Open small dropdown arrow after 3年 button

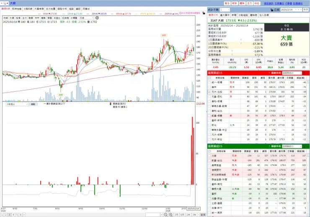(199, 214)
